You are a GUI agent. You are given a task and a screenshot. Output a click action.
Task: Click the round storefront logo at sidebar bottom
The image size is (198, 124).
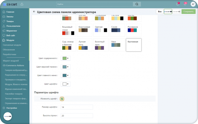(x=8, y=116)
